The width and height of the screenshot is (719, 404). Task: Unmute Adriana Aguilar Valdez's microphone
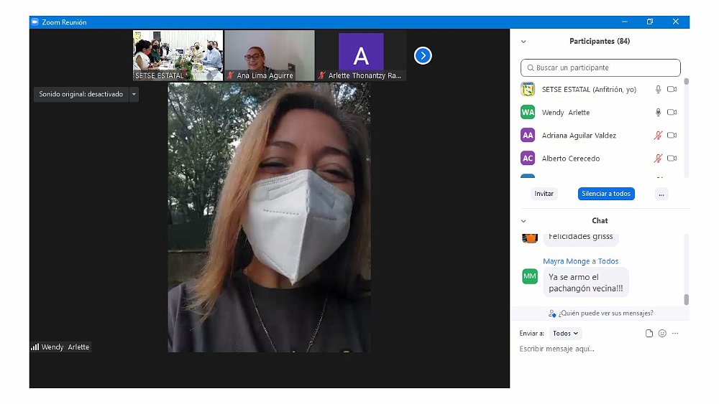[x=657, y=136]
